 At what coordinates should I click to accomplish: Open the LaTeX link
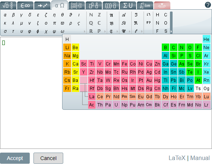(177, 158)
